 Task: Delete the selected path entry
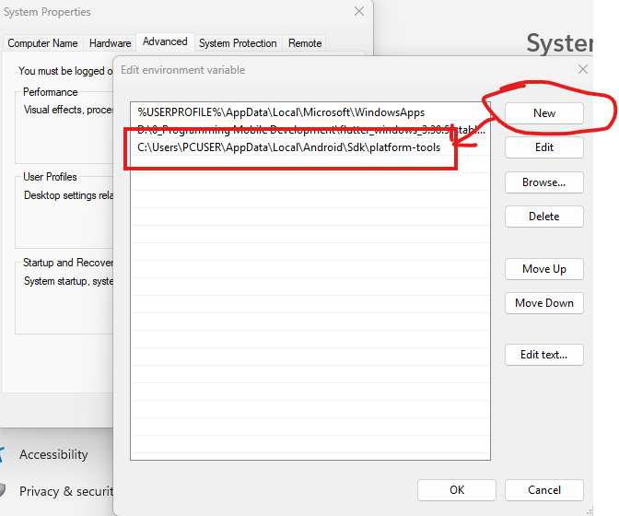point(543,217)
